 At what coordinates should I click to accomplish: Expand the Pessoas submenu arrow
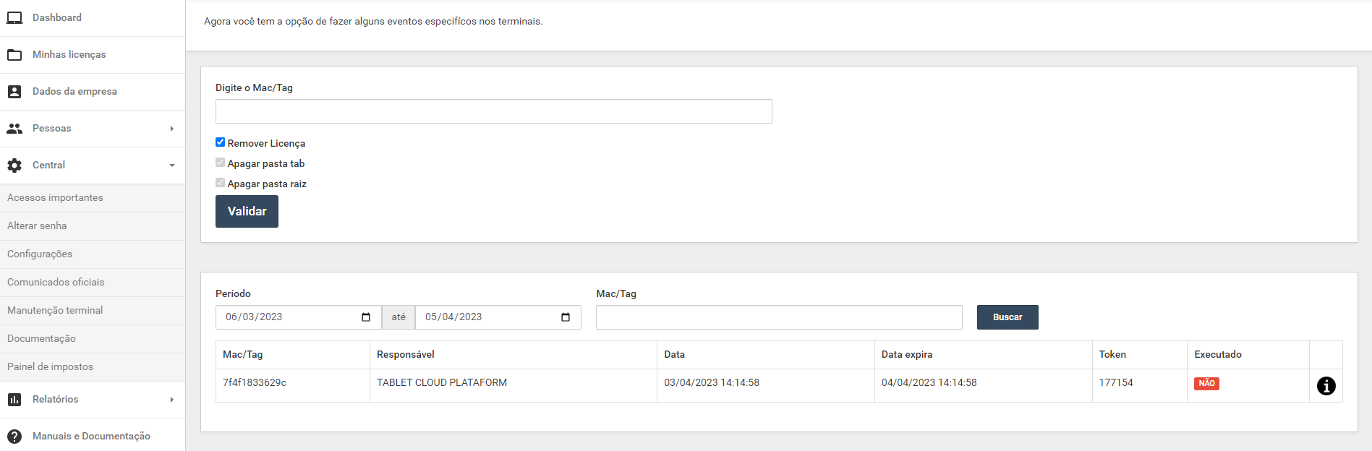[x=171, y=129]
